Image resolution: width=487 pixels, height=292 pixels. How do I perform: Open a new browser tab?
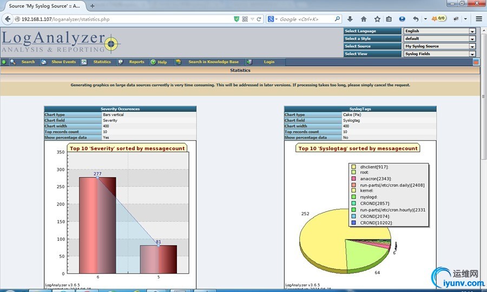pos(92,6)
